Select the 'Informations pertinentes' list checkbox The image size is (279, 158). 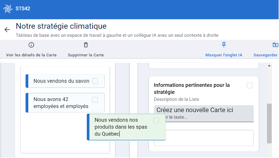coord(250,86)
